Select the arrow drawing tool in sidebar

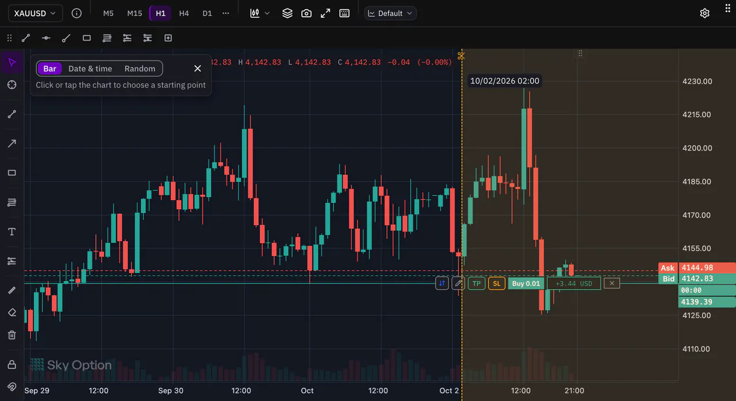click(x=11, y=143)
